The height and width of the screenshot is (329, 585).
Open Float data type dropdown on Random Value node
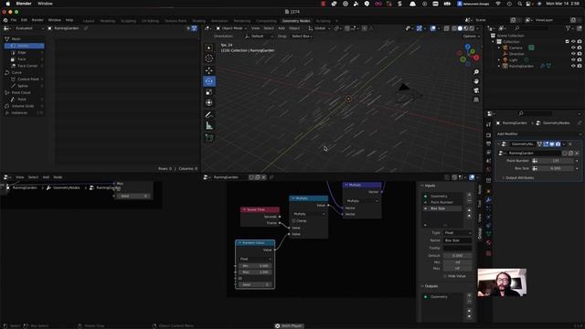point(255,259)
